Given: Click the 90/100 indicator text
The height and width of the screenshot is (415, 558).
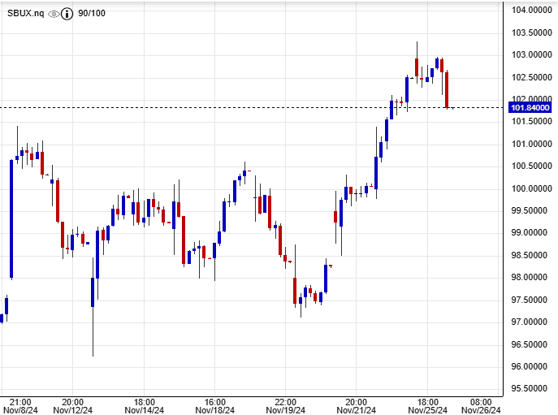Looking at the screenshot, I should coord(92,14).
